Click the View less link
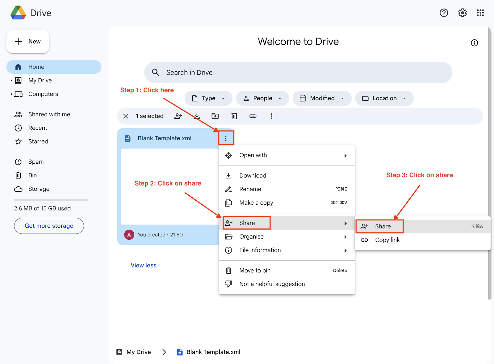Image resolution: width=494 pixels, height=364 pixels. tap(144, 265)
